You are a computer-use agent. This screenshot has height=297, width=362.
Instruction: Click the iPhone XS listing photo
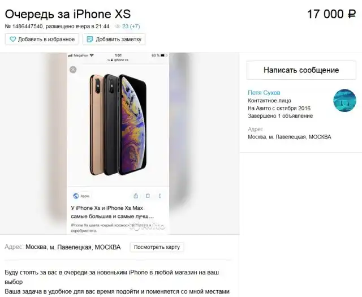tap(118, 144)
